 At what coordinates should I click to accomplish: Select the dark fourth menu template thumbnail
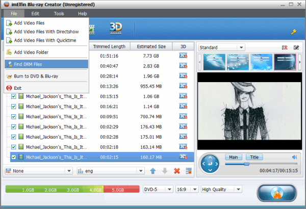tap(285, 62)
